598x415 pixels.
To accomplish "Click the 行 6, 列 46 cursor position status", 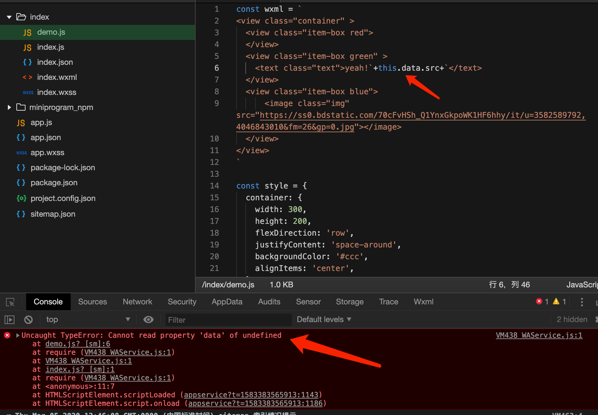I will click(509, 285).
